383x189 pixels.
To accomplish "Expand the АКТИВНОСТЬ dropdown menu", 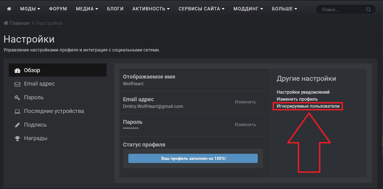I will coord(151,9).
